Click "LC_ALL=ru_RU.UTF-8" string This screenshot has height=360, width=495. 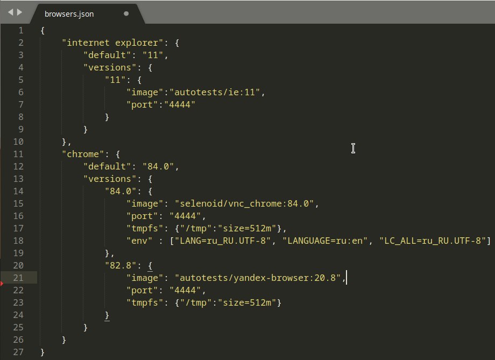tap(432, 241)
